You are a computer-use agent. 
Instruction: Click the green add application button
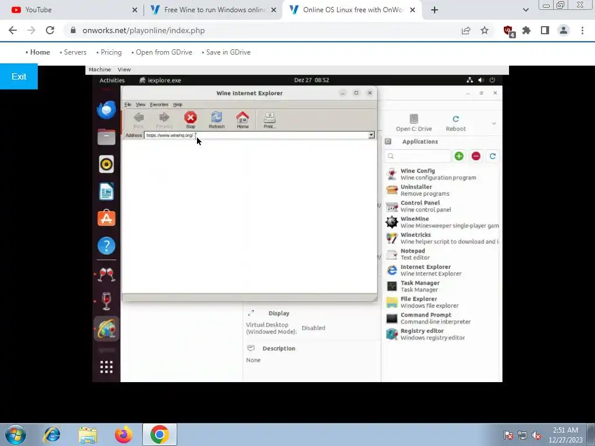click(459, 156)
